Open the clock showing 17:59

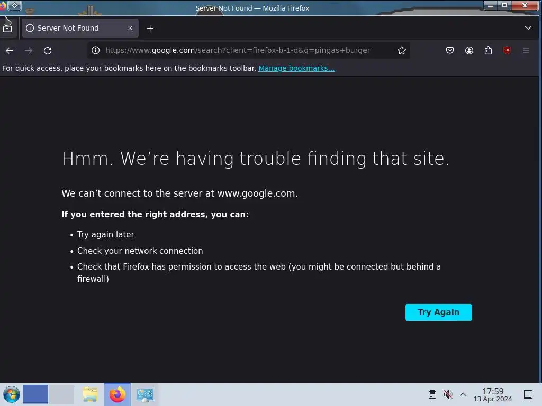493,394
